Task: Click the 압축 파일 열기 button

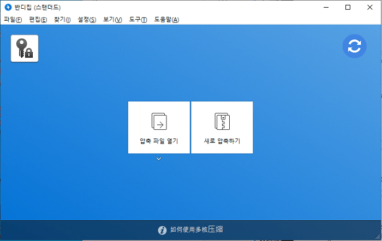Action: click(x=159, y=128)
